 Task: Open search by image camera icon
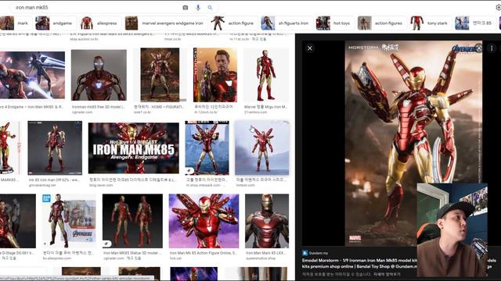(x=186, y=7)
